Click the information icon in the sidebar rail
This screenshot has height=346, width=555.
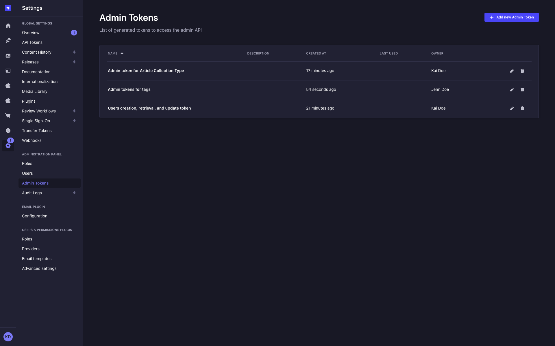click(x=8, y=131)
